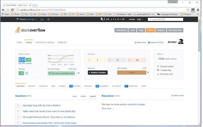Open the QR extension icon in toolbar

(x=193, y=10)
